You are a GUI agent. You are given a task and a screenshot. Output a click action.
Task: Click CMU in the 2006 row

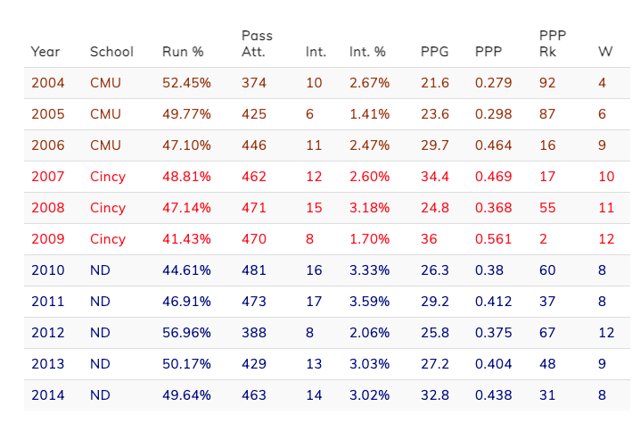(104, 145)
